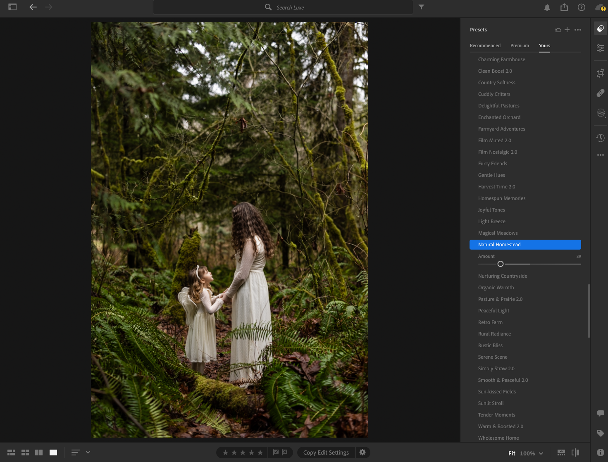The width and height of the screenshot is (608, 462).
Task: Open the share panel
Action: pyautogui.click(x=564, y=7)
